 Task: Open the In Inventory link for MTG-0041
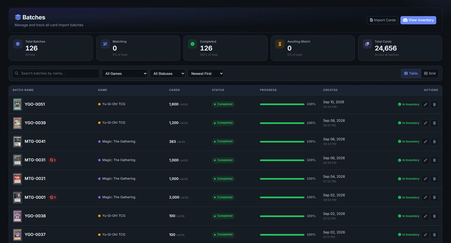click(x=409, y=141)
